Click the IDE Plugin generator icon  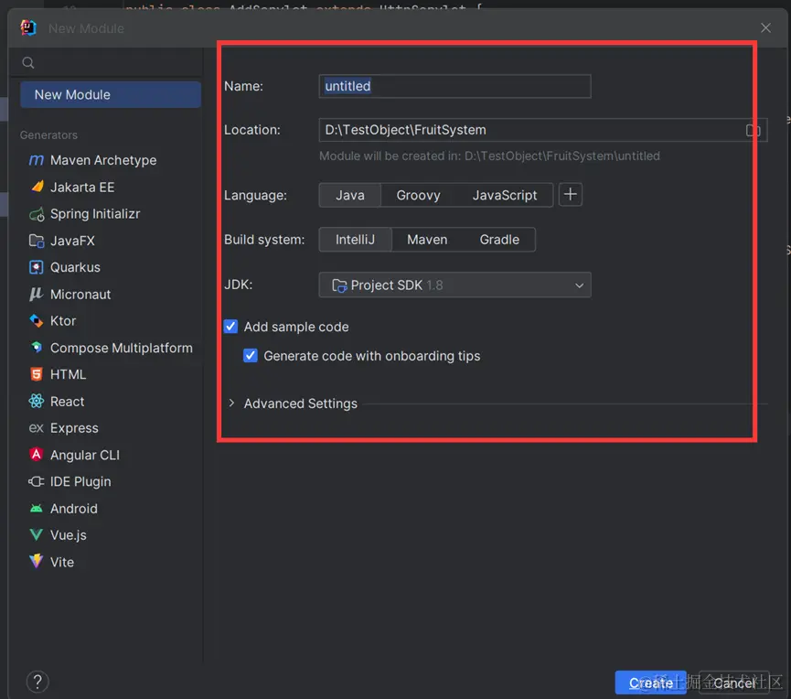coord(37,481)
